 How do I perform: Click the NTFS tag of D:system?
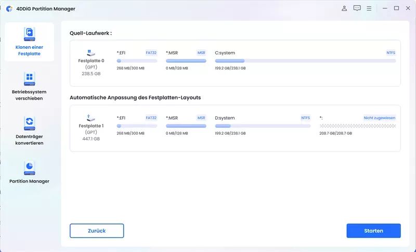click(305, 118)
